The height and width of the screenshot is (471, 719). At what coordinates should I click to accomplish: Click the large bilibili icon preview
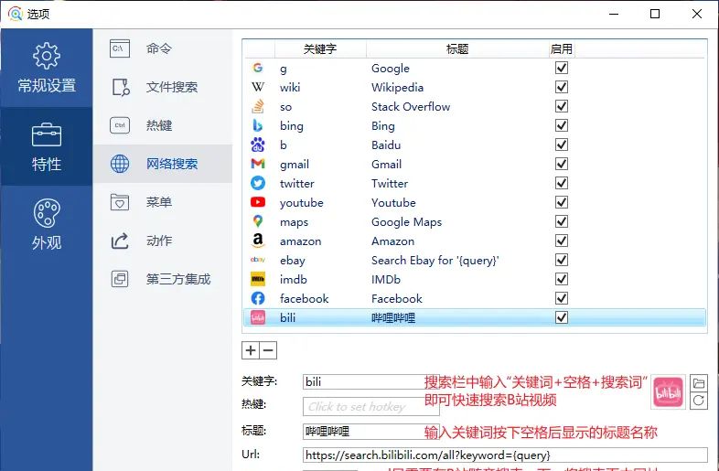pos(668,392)
